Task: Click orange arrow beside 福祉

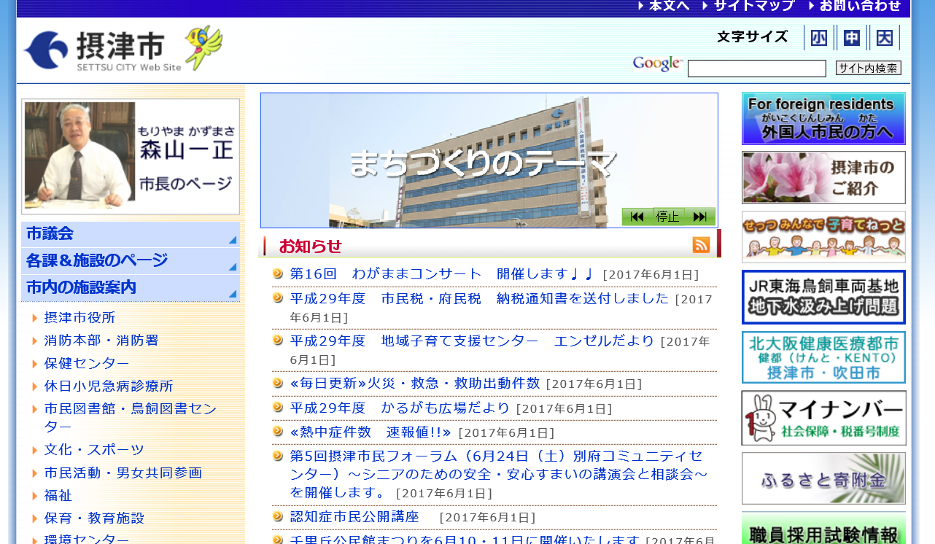Action: pyautogui.click(x=35, y=495)
